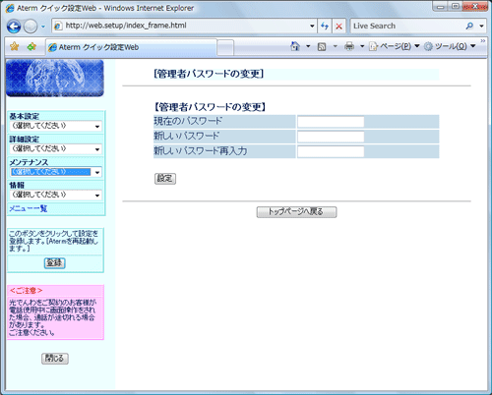
Task: Select the Aterm クイック設定Web tab
Action: click(x=131, y=47)
